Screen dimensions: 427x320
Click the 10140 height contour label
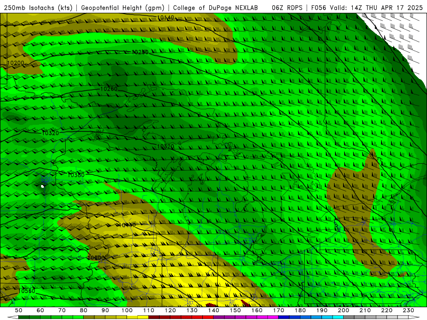(165, 18)
